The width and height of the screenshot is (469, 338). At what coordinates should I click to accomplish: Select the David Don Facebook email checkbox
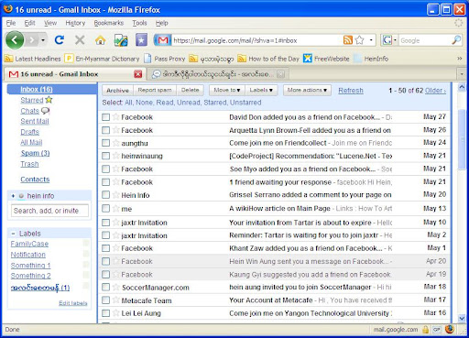[105, 117]
